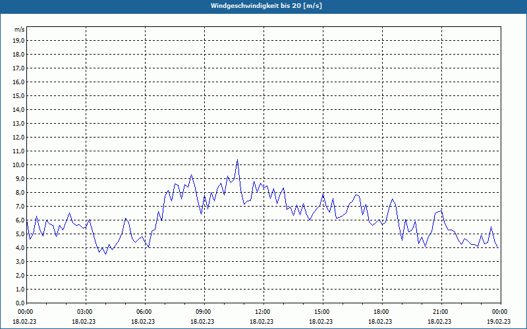The width and height of the screenshot is (527, 329).
Task: Click the 17,0 y-axis value
Action: click(x=18, y=68)
